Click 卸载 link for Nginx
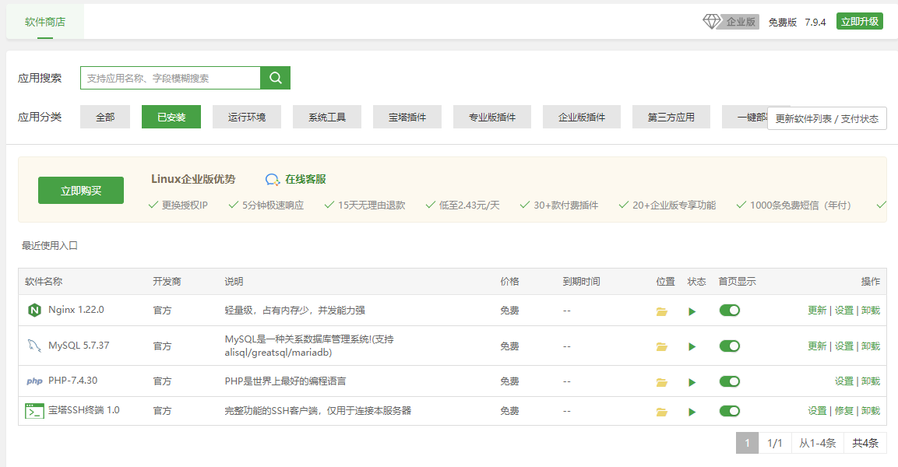Viewport: 898px width, 467px height. 871,311
